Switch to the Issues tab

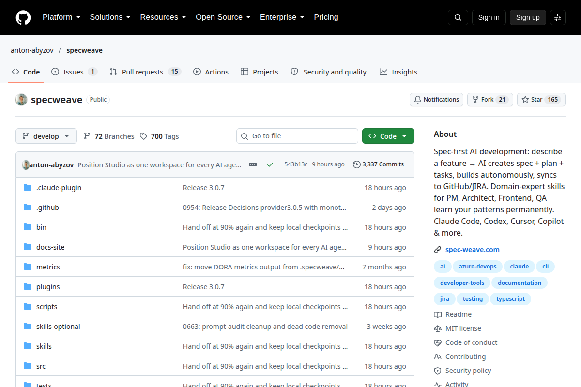point(74,72)
